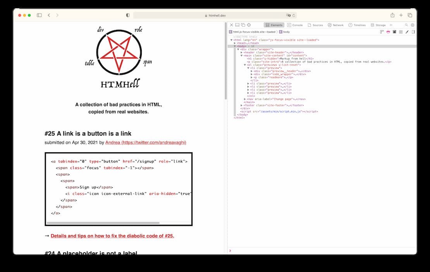
Task: Collapse the div wrapper node
Action: 238,49
